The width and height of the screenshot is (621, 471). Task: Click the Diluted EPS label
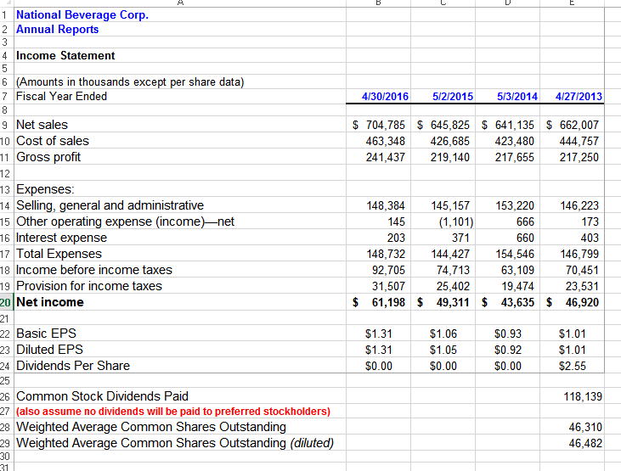[x=49, y=350]
